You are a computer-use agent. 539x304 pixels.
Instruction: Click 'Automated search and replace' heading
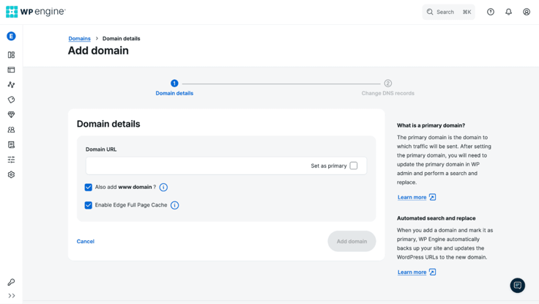point(436,218)
